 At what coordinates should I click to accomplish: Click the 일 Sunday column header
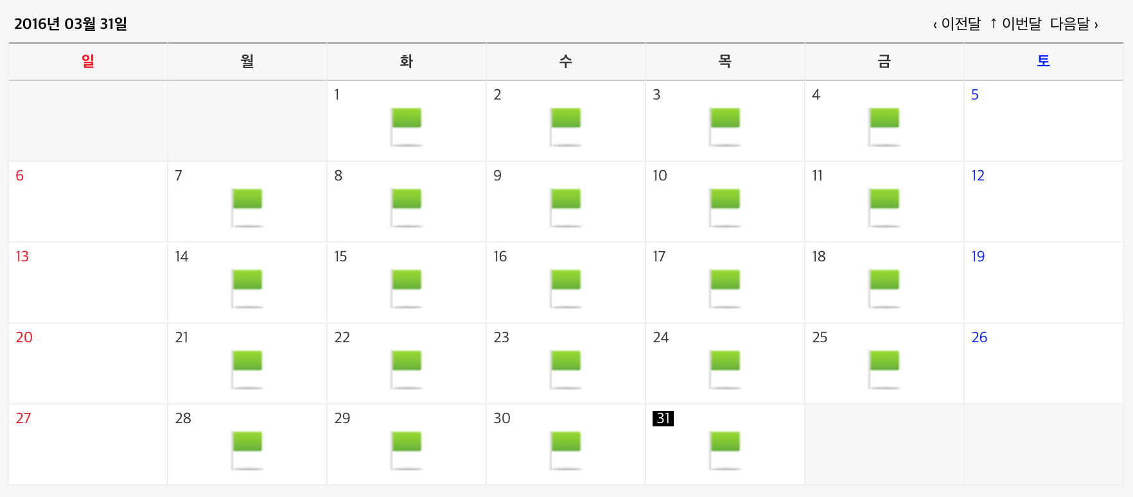(x=88, y=62)
